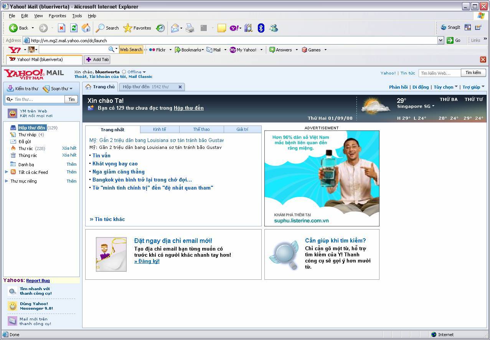The image size is (490, 340).
Task: Click the Go button beside address bar
Action: pyautogui.click(x=454, y=40)
